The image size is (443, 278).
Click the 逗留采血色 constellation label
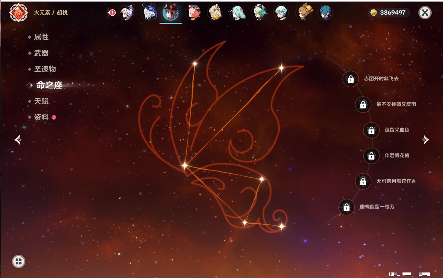397,130
